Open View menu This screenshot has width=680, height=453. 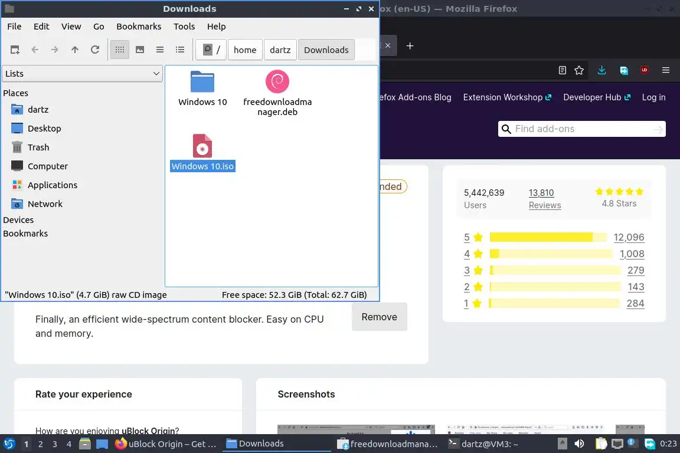pyautogui.click(x=71, y=27)
